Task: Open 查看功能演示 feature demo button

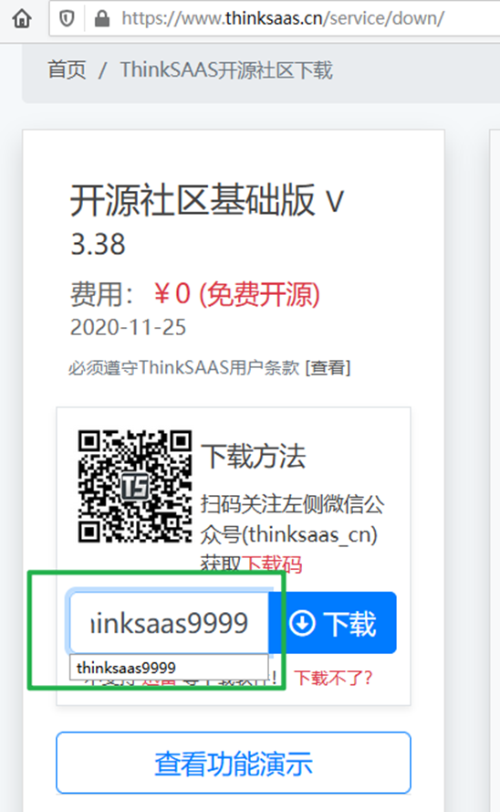Action: point(234,763)
